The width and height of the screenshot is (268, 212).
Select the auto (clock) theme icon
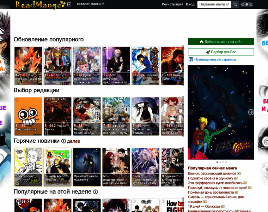243,5
